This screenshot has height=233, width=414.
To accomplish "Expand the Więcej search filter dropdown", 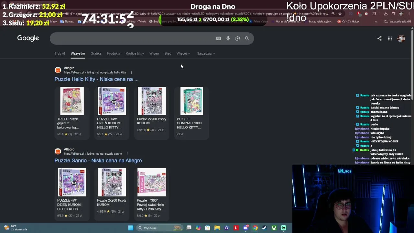I will 183,53.
